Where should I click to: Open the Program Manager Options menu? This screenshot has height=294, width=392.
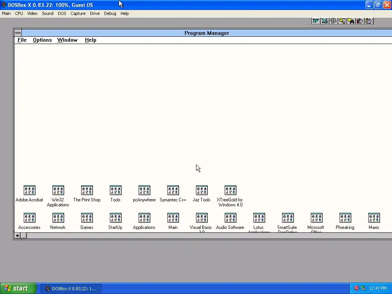click(x=42, y=40)
